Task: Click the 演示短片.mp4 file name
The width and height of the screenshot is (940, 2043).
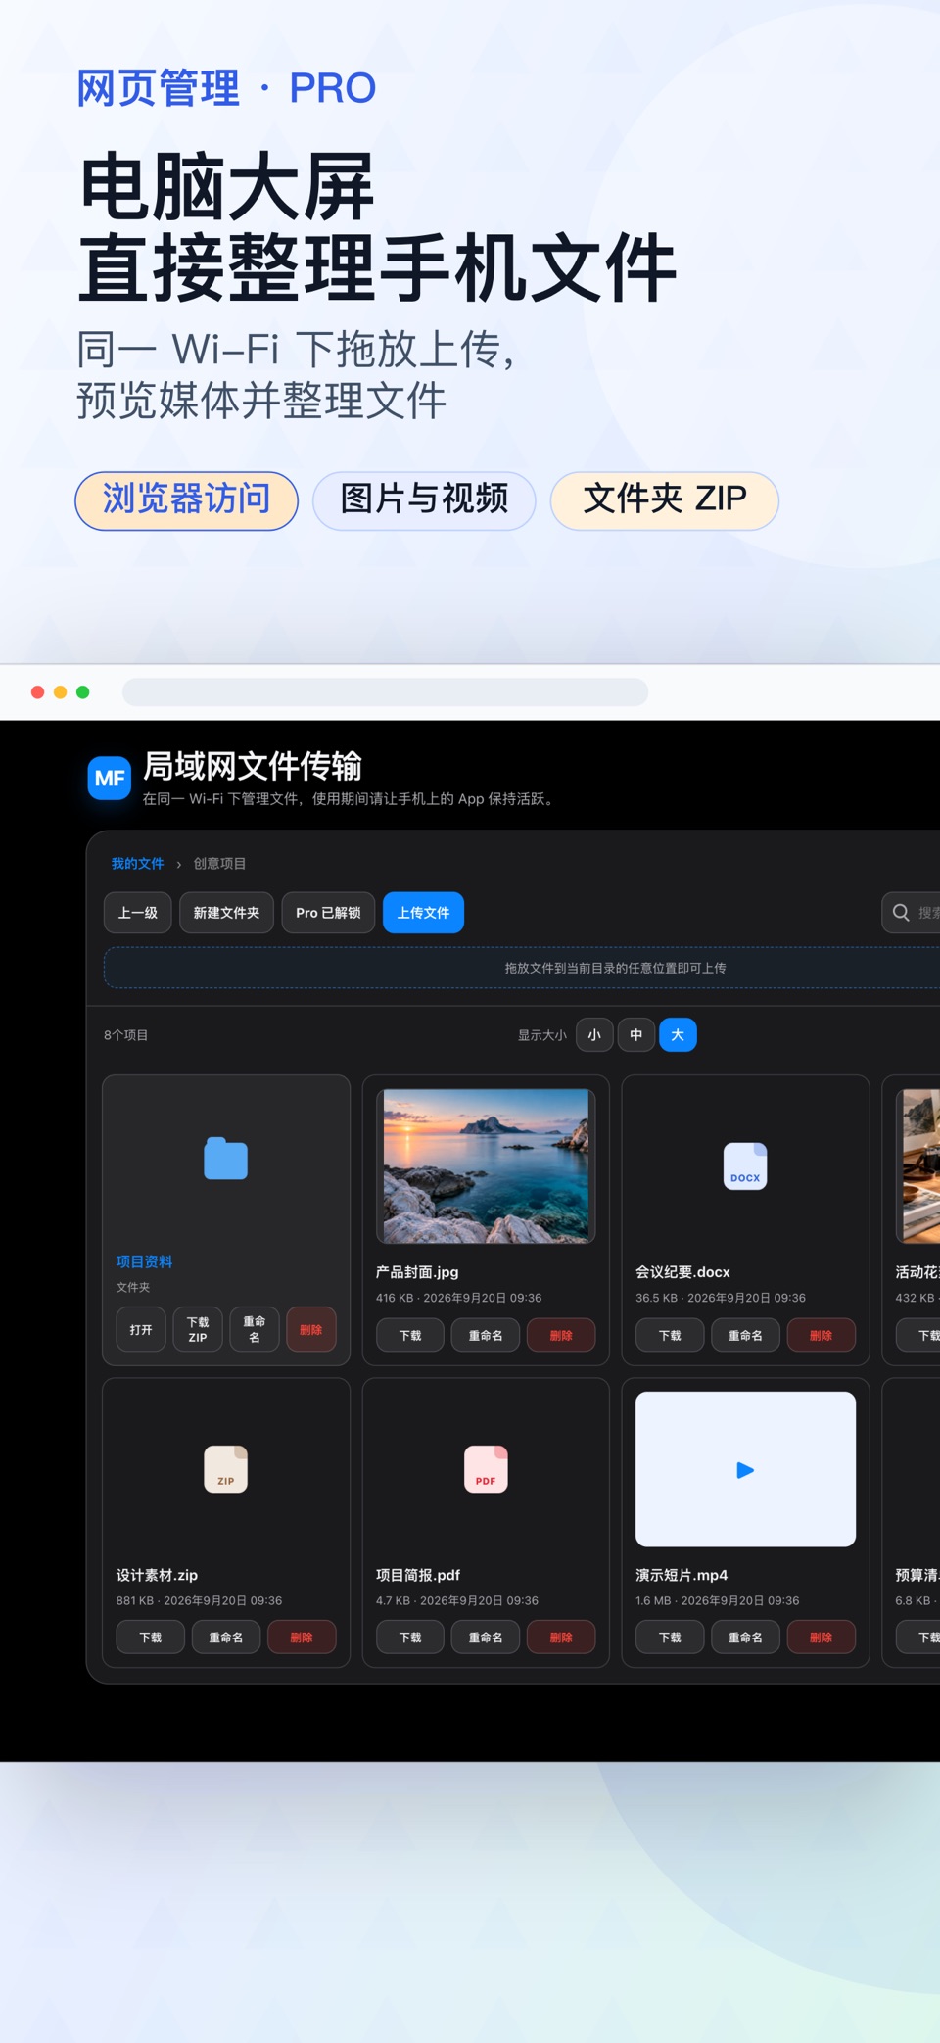Action: (x=681, y=1575)
